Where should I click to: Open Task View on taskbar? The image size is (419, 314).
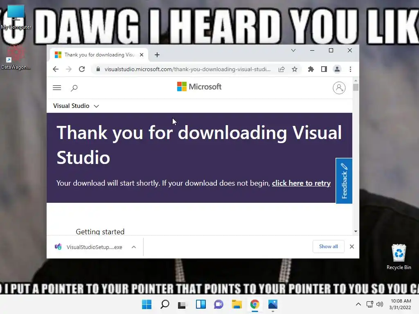[182, 304]
